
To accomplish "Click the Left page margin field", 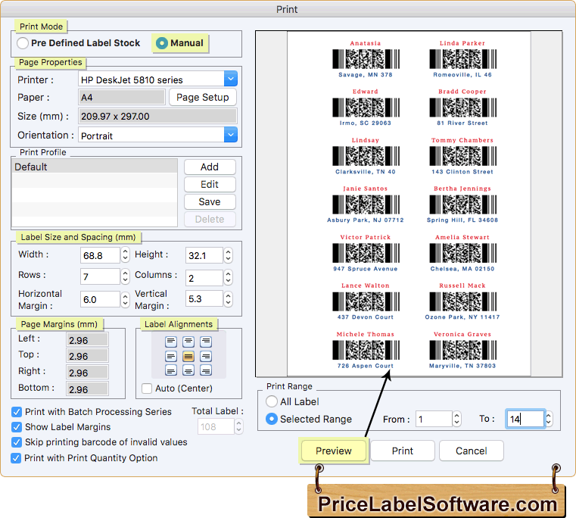I will (87, 340).
